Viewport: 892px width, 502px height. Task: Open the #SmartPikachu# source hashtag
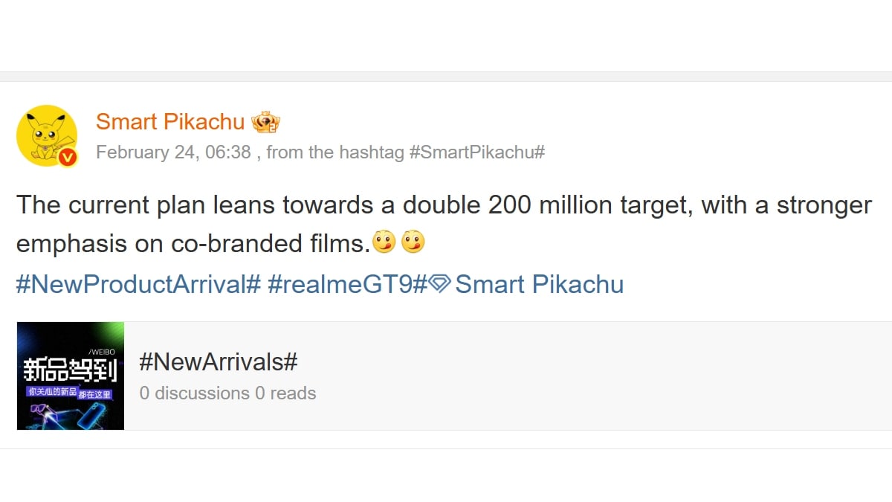pyautogui.click(x=477, y=152)
